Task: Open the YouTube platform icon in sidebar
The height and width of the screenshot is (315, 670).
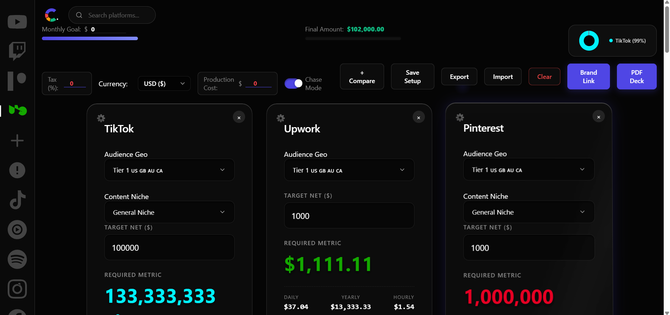Action: pos(17,22)
